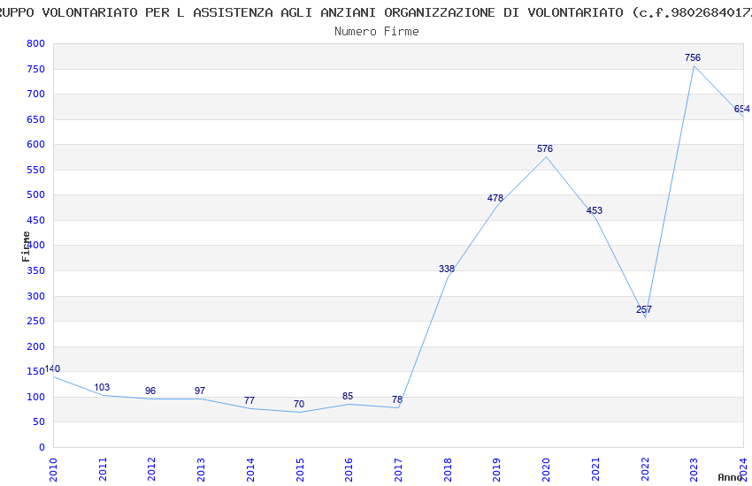The width and height of the screenshot is (752, 486).
Task: Click the 500 y-axis tick label
Action: pos(36,194)
